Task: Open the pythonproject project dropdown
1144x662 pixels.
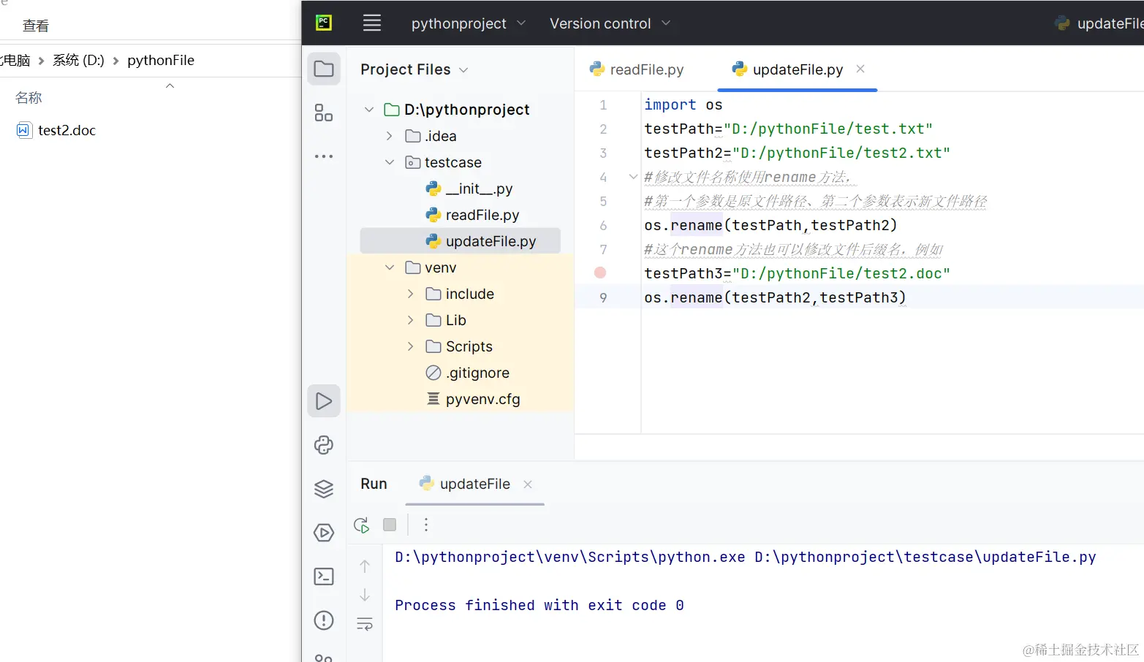Action: 469,23
